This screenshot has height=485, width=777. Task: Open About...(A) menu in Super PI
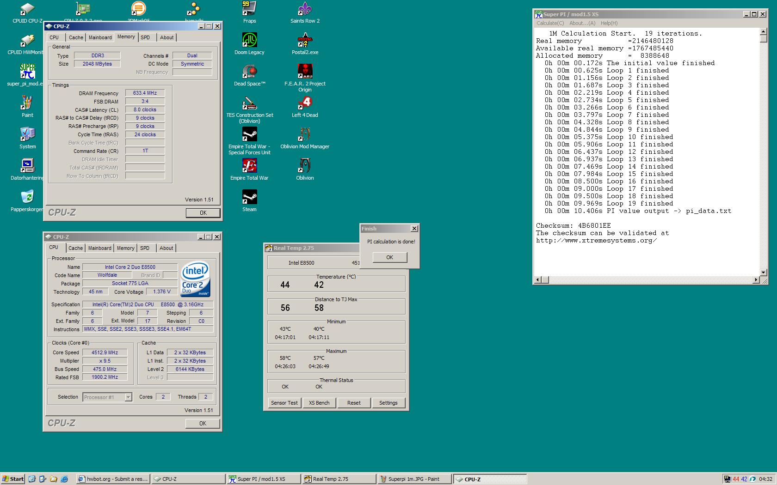[x=582, y=23]
